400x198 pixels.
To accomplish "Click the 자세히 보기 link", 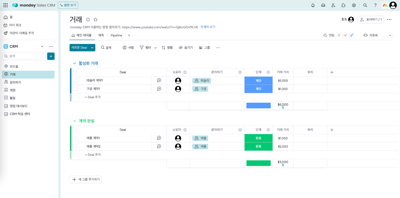I will click(x=208, y=27).
